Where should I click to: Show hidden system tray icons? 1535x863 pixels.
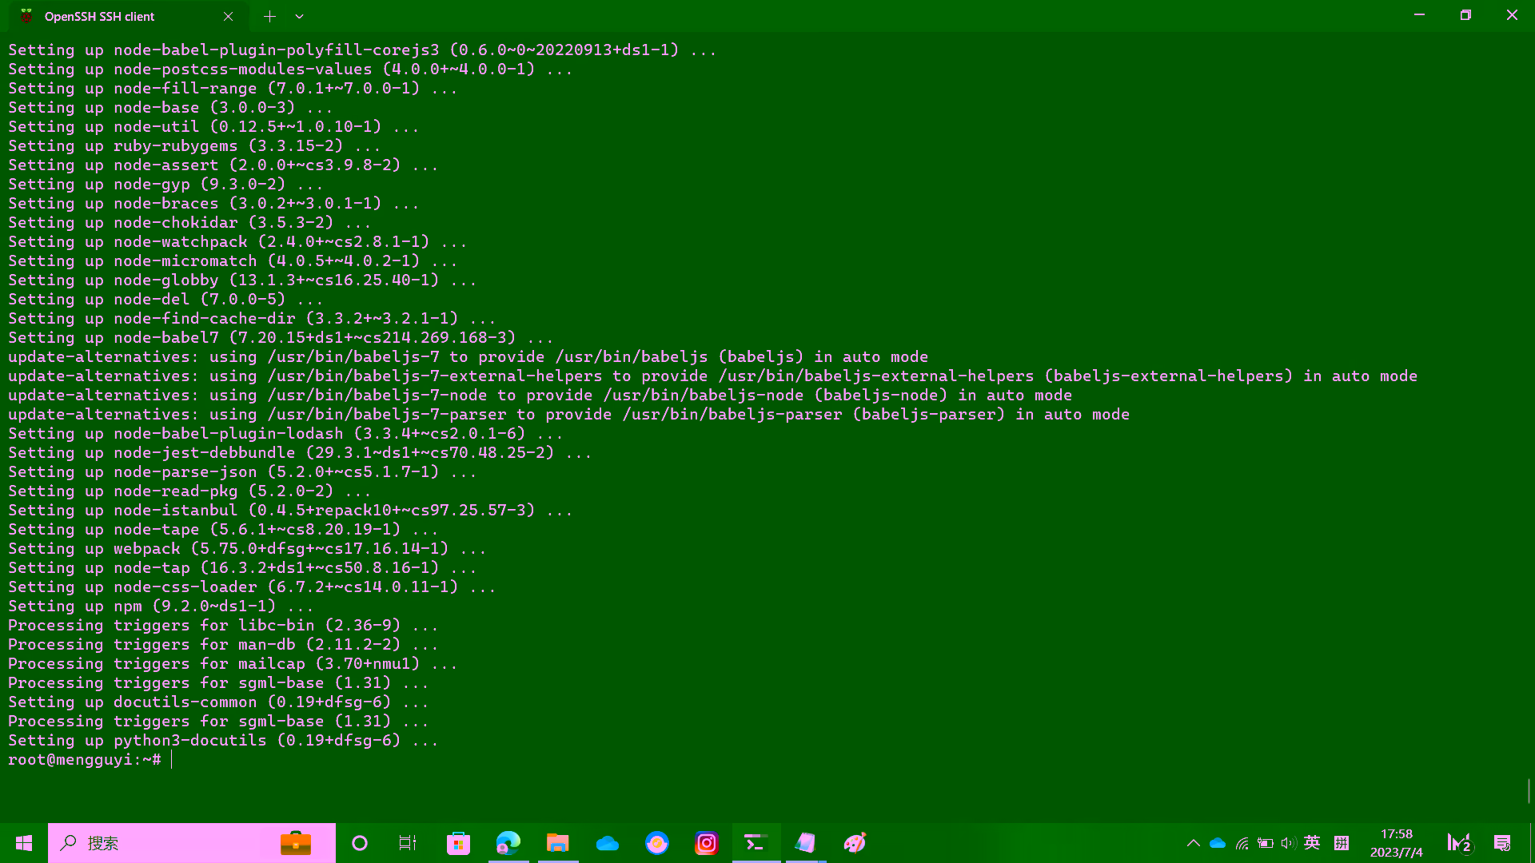1193,843
